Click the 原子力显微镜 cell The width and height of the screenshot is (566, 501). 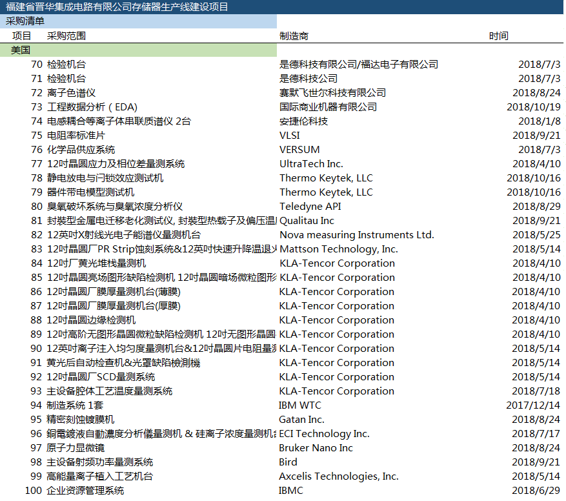point(76,448)
